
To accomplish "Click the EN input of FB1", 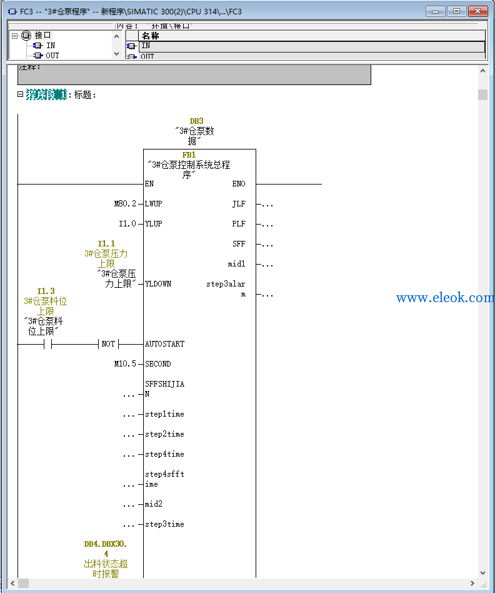I will click(149, 184).
